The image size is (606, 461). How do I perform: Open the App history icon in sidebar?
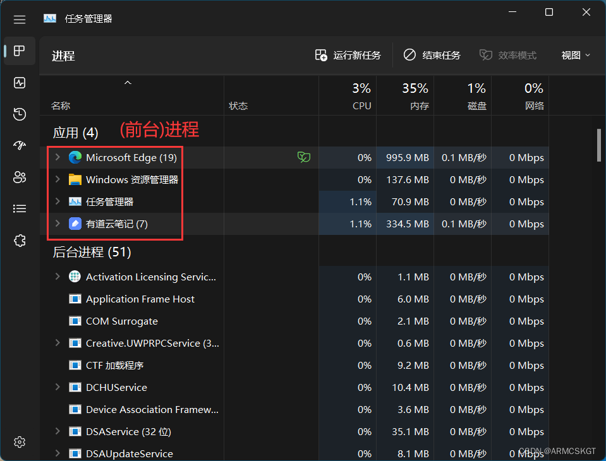pyautogui.click(x=20, y=114)
